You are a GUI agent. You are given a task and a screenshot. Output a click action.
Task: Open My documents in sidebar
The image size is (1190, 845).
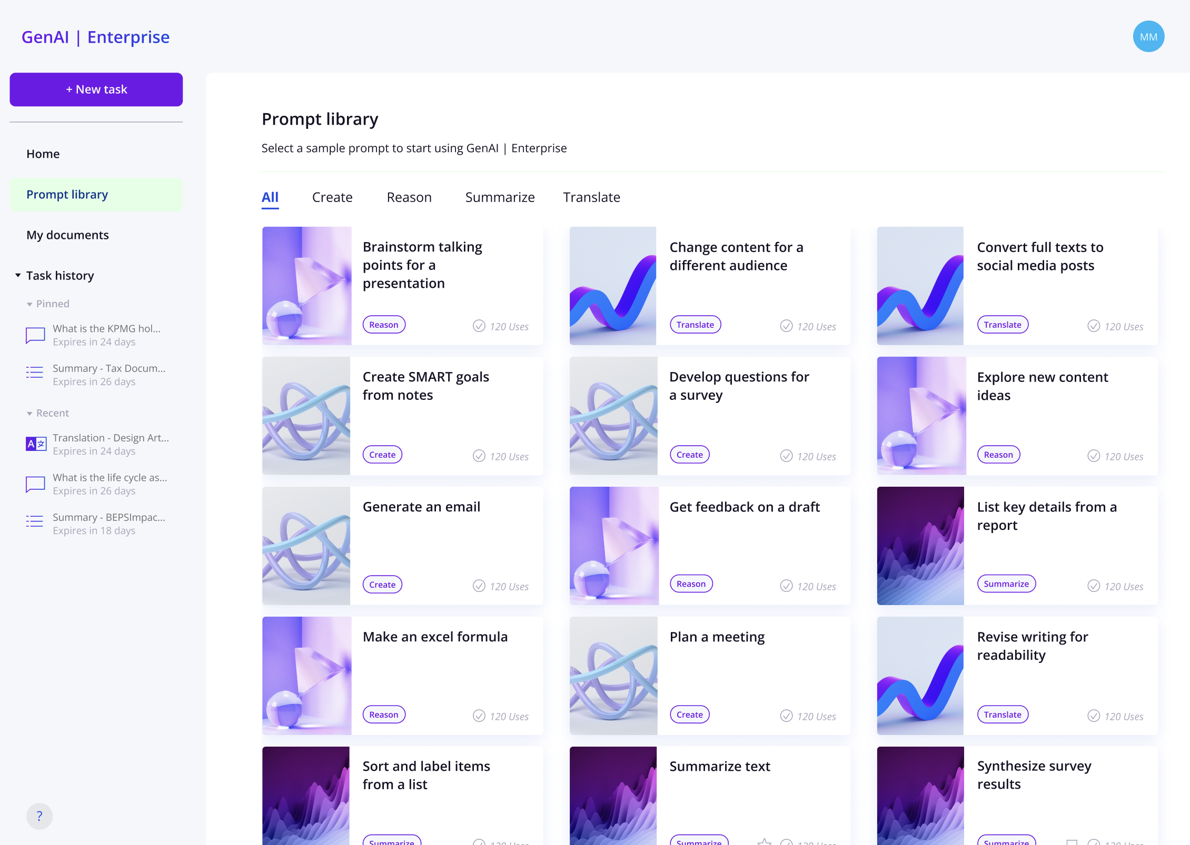(x=67, y=235)
